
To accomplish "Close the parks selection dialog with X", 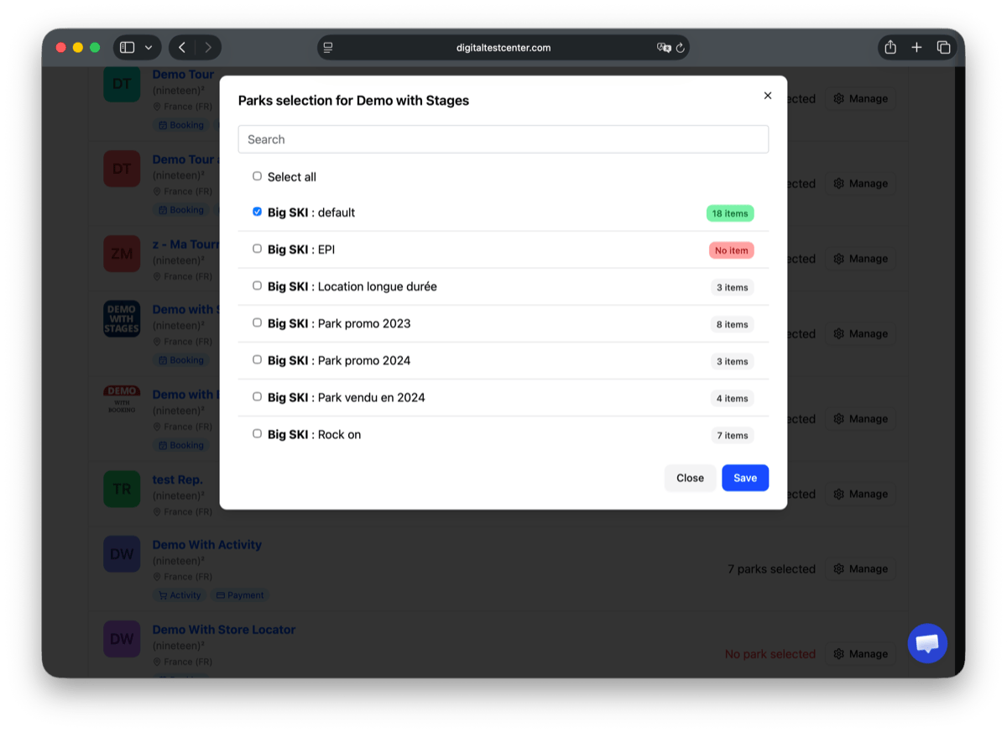I will 767,96.
